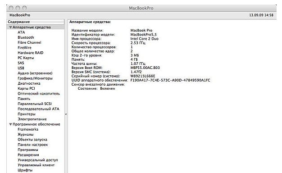This screenshot has width=282, height=173.
Task: Click the 2.53 ГГц processor speed
Action: (138, 43)
